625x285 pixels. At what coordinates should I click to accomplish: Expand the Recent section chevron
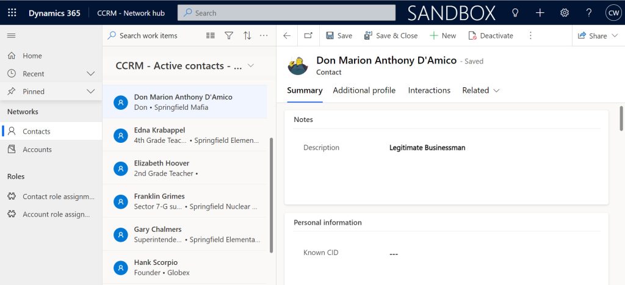91,74
